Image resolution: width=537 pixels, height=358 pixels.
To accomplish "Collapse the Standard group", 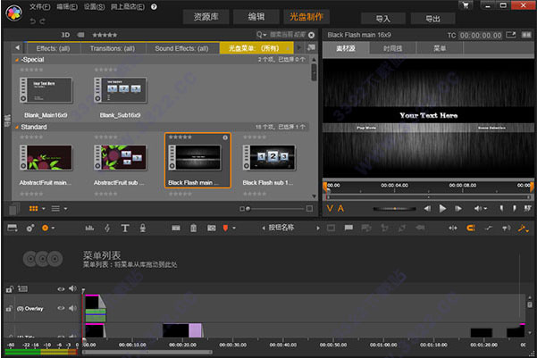I will [16, 127].
